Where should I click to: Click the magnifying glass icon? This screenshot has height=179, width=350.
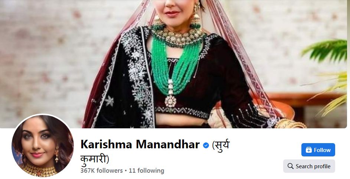(x=290, y=166)
